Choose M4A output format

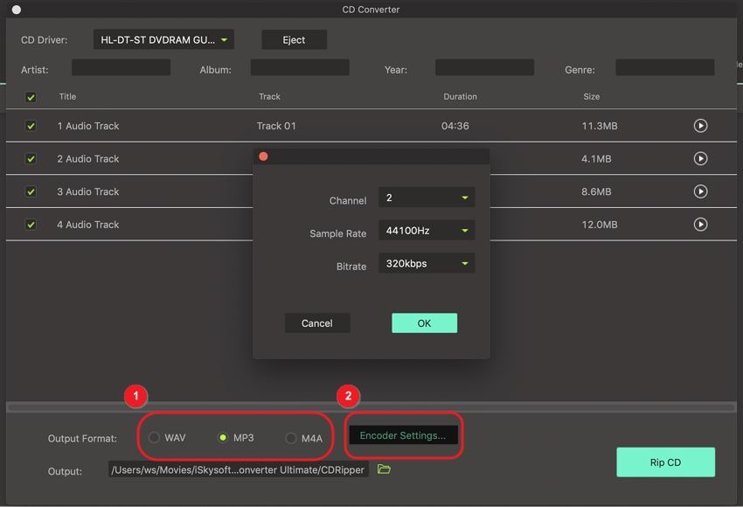tap(291, 438)
